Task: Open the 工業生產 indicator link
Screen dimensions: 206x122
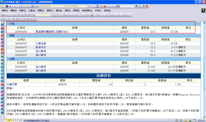Action: click(41, 43)
